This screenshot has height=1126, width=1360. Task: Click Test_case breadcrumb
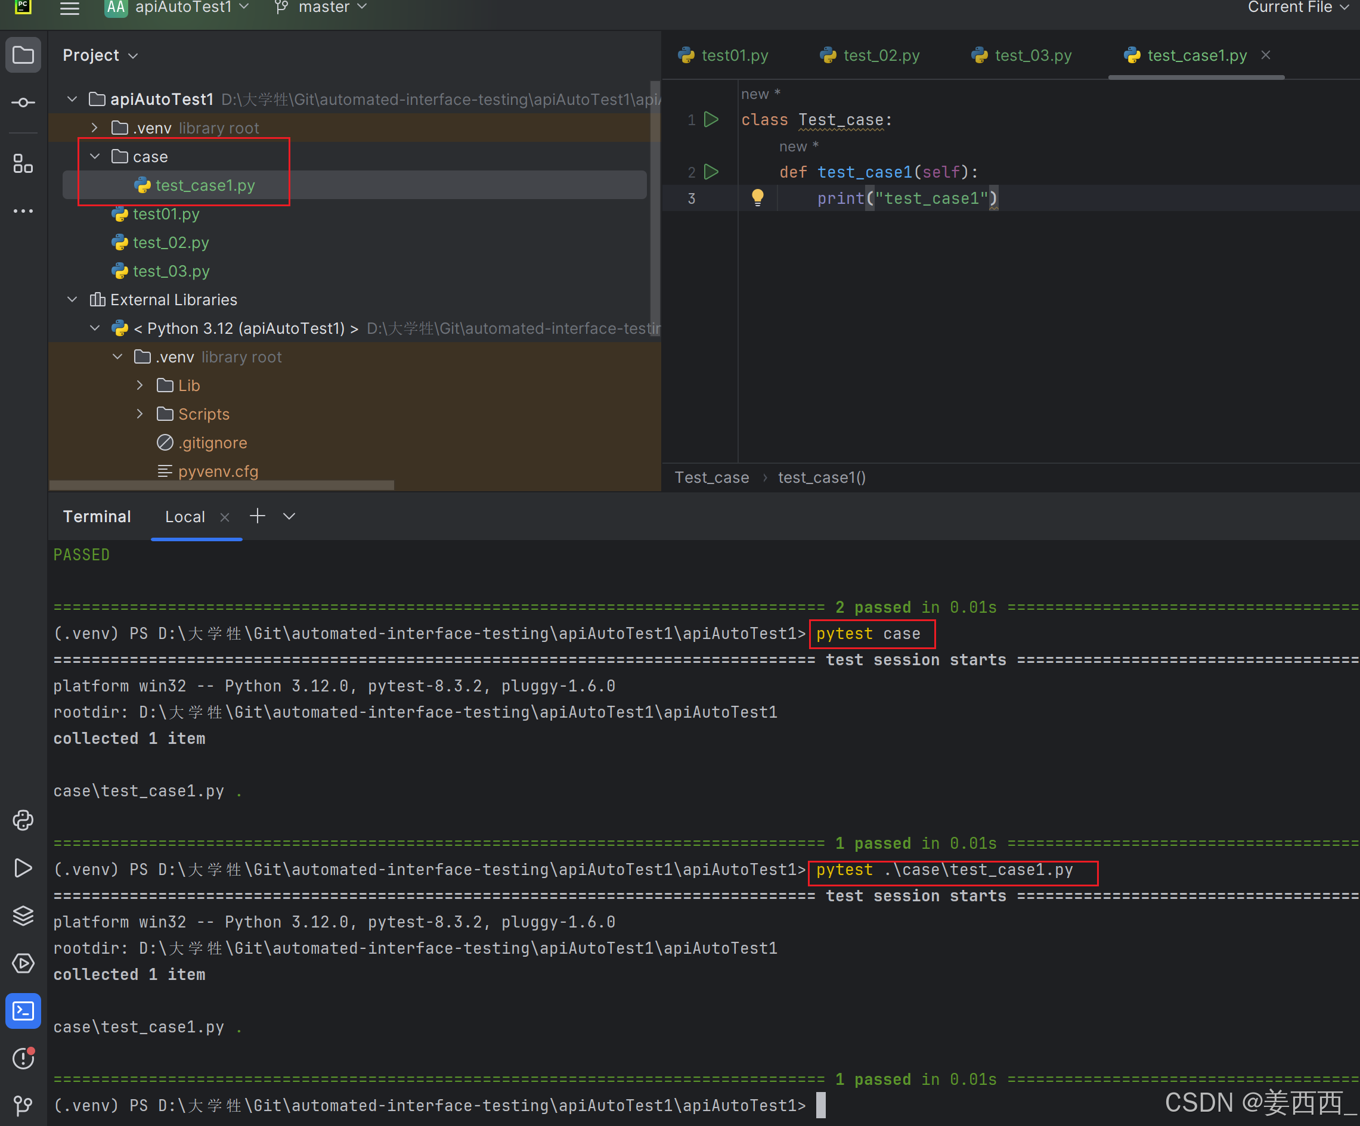712,477
